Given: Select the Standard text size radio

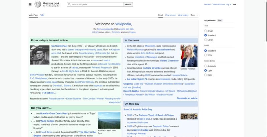Looking at the screenshot, I should 206,35.
